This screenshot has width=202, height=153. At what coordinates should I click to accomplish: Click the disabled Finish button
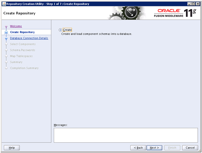[172, 148]
